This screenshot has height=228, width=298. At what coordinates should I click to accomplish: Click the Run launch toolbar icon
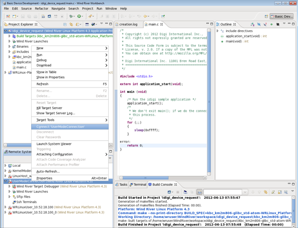click(80, 16)
